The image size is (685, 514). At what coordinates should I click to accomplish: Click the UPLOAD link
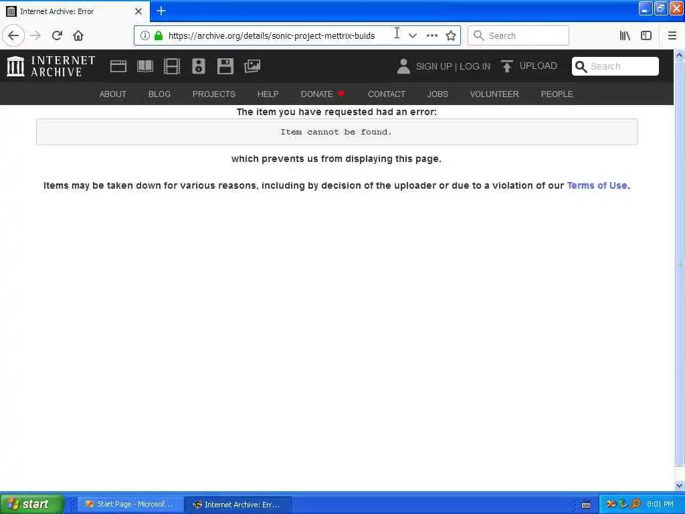[x=539, y=66]
